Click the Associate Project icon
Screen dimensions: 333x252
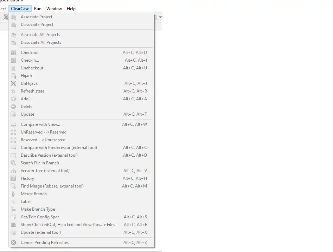[13, 17]
